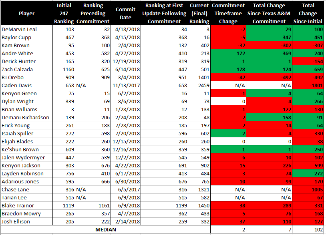Select preceding ranking '1161' for Blake Trainor

pos(93,205)
